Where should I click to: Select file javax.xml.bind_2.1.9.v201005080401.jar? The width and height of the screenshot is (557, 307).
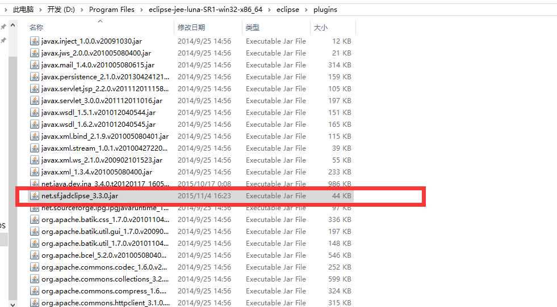[105, 137]
